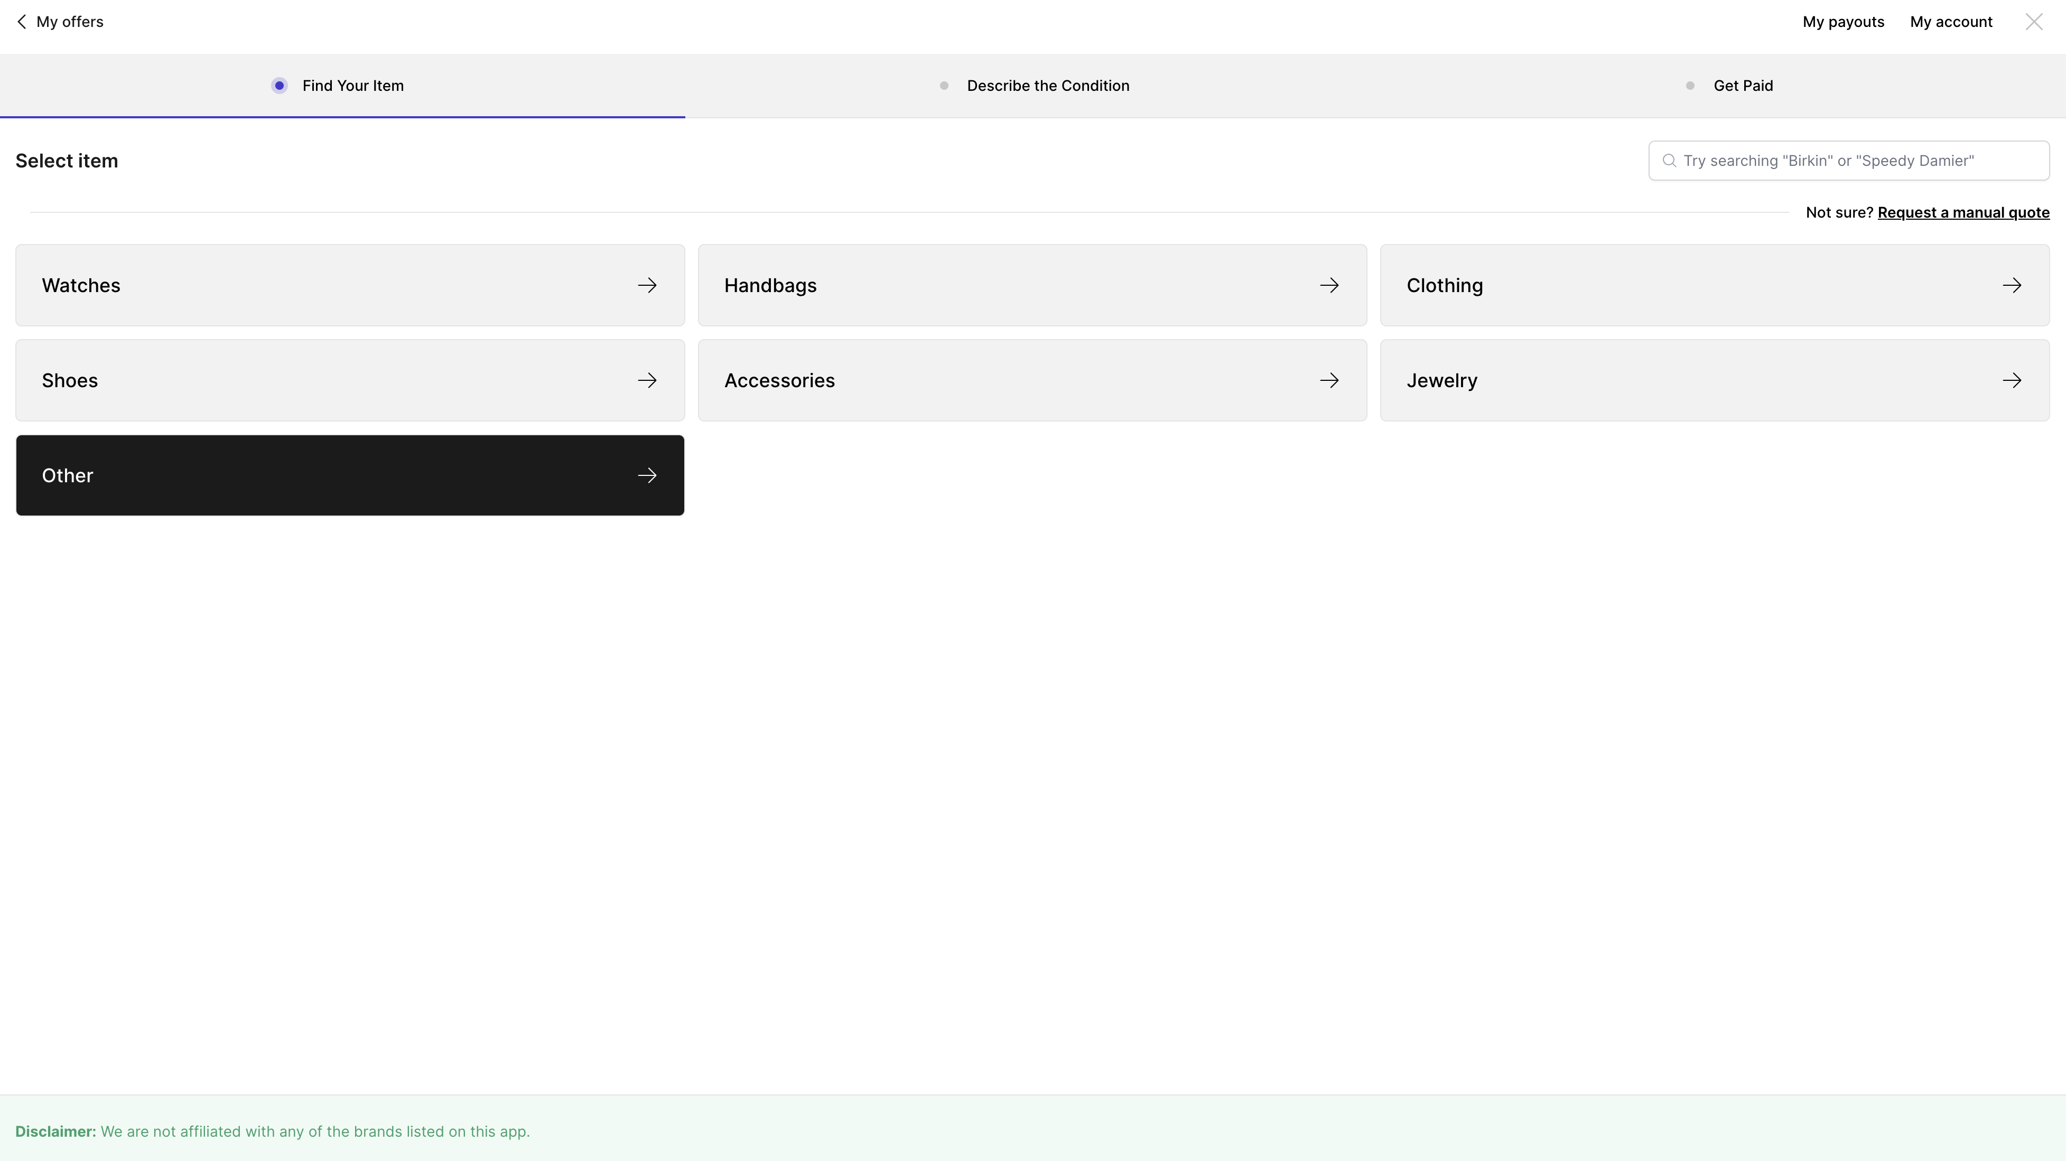Select the Find Your Item step indicator dot
Screen dimensions: 2066x1161
[x=279, y=86]
